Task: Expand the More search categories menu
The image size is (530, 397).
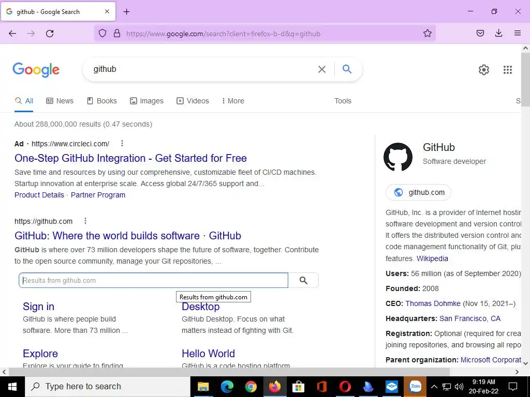Action: pyautogui.click(x=233, y=101)
